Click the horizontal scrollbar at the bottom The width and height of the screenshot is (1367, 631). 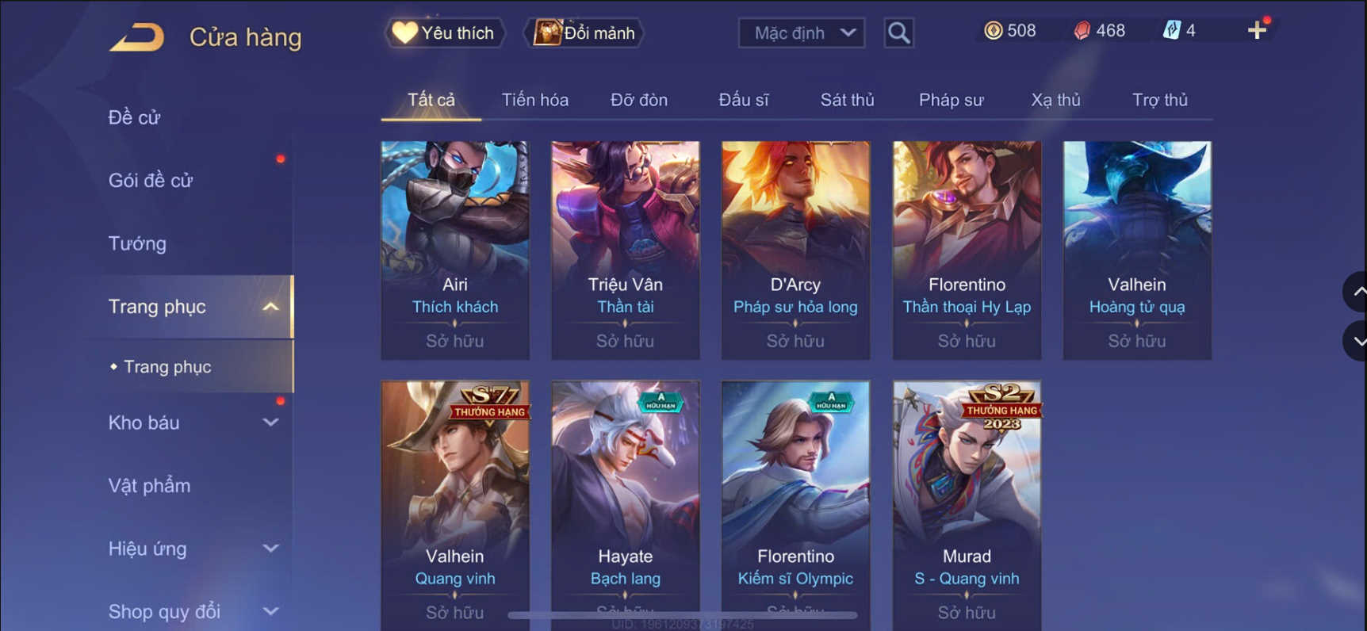coord(682,615)
